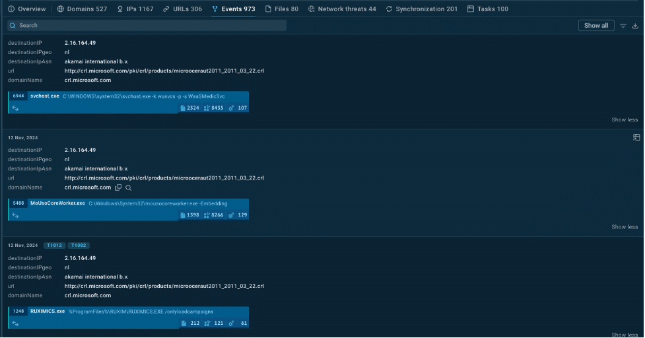645x338 pixels.
Task: Click the 107 process count icon on svchost.exe
Action: [x=232, y=108]
